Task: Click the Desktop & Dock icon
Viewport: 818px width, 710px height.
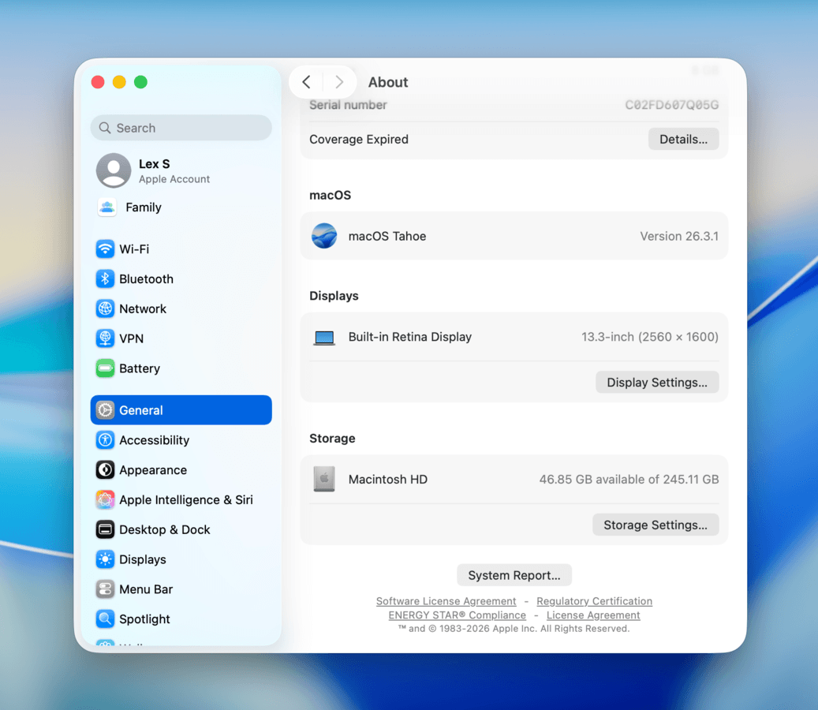Action: tap(105, 529)
